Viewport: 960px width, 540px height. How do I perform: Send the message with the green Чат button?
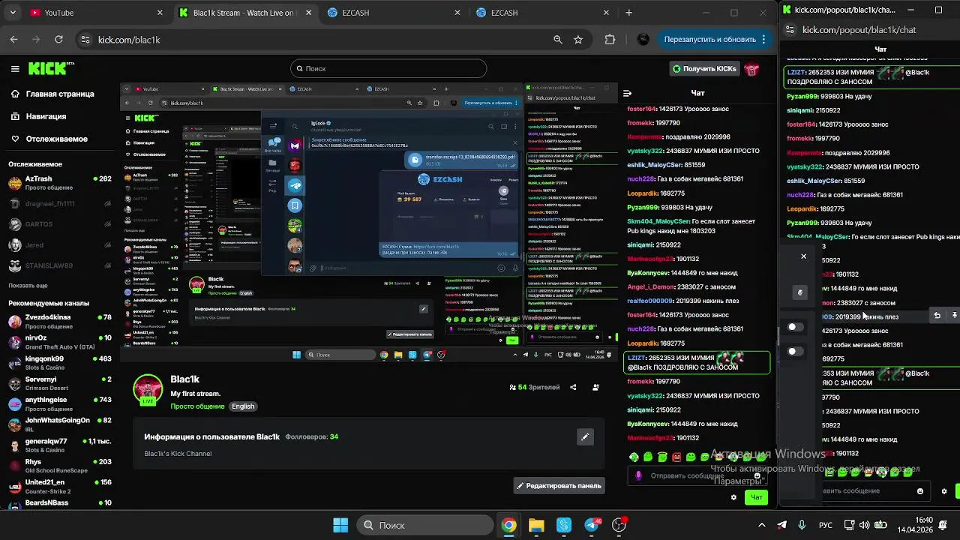pos(756,497)
